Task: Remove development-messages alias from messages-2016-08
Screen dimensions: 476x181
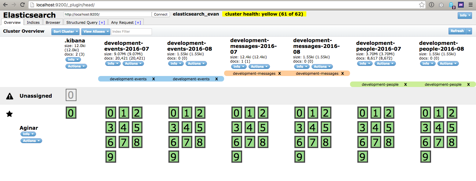Action: 342,74
